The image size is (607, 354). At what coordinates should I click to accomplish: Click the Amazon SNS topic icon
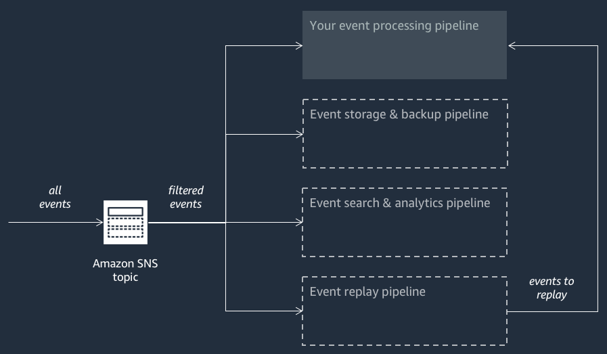[x=125, y=222]
